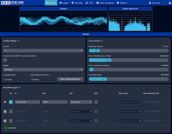Click the 0.5 sec keyframe value
Viewport: 172px width, 134px height.
(x=166, y=46)
